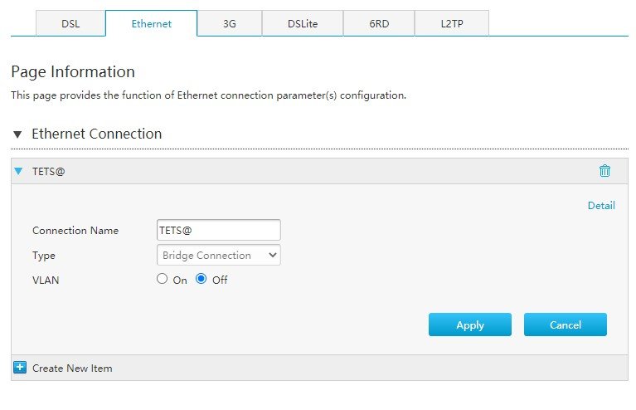Cancel the connection changes
Screen dimensions: 636x410
click(565, 325)
